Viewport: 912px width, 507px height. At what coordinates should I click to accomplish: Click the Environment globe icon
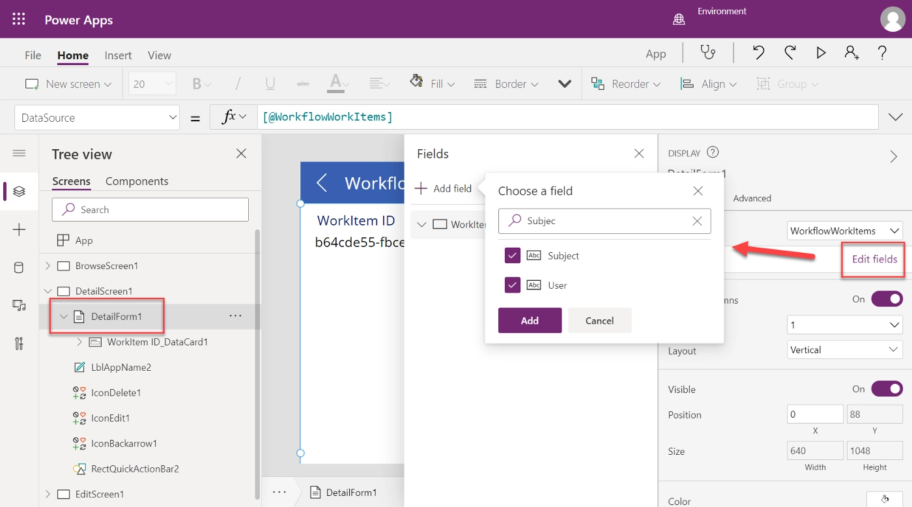click(679, 20)
